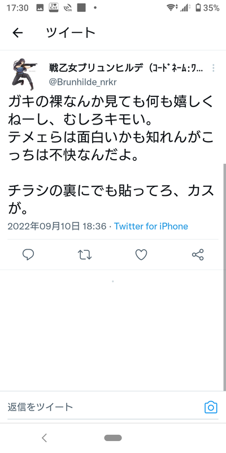Open the Twitter for iPhone source link
Image resolution: width=226 pixels, height=453 pixels.
click(151, 226)
